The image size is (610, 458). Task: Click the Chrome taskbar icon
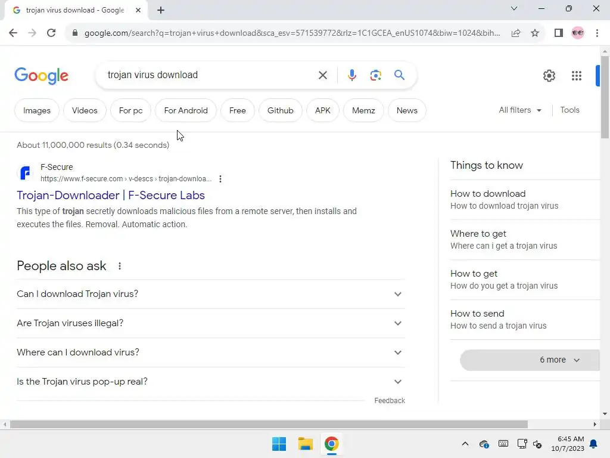tap(331, 444)
